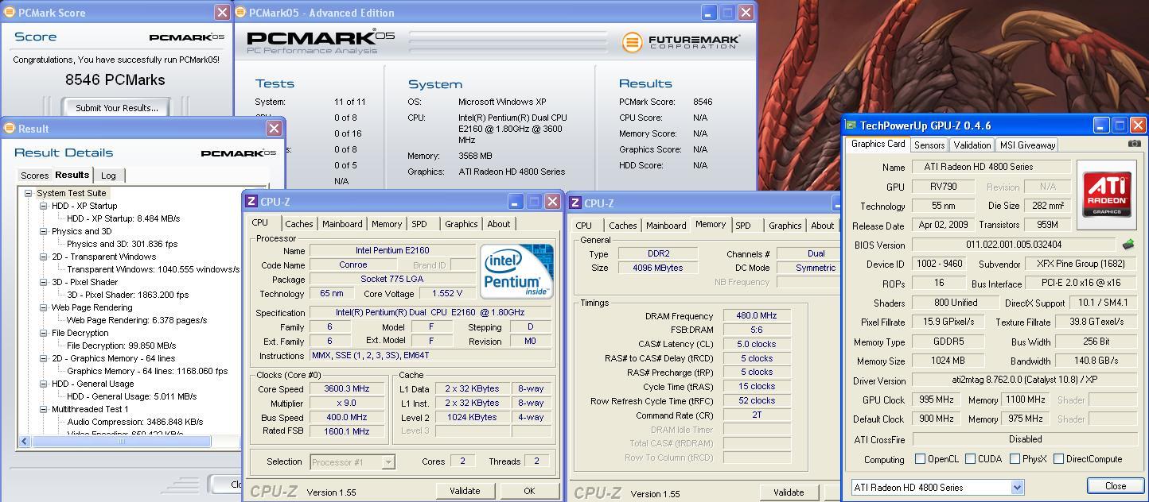Click GPU Clock 995 MHz field
Viewport: 1149px width, 502px height.
tap(937, 400)
